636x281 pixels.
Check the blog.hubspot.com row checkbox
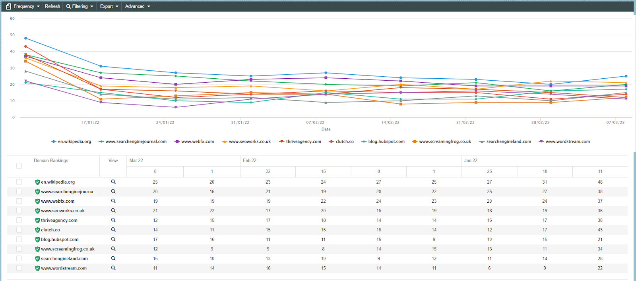19,239
